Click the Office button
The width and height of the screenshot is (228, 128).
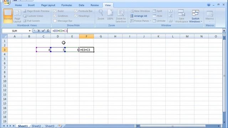pos(6,2)
